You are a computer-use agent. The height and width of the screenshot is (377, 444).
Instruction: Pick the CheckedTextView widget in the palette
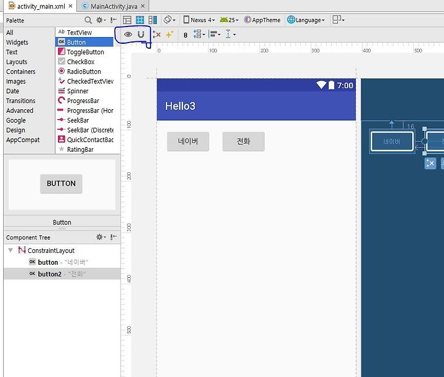(x=84, y=81)
